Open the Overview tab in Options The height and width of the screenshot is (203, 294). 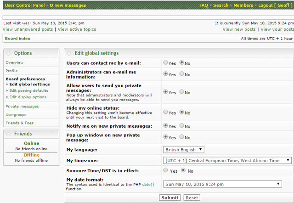click(x=15, y=62)
